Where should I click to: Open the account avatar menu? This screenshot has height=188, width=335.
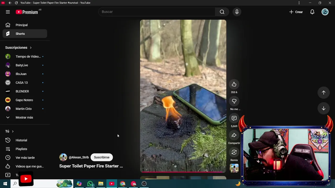[x=325, y=12]
